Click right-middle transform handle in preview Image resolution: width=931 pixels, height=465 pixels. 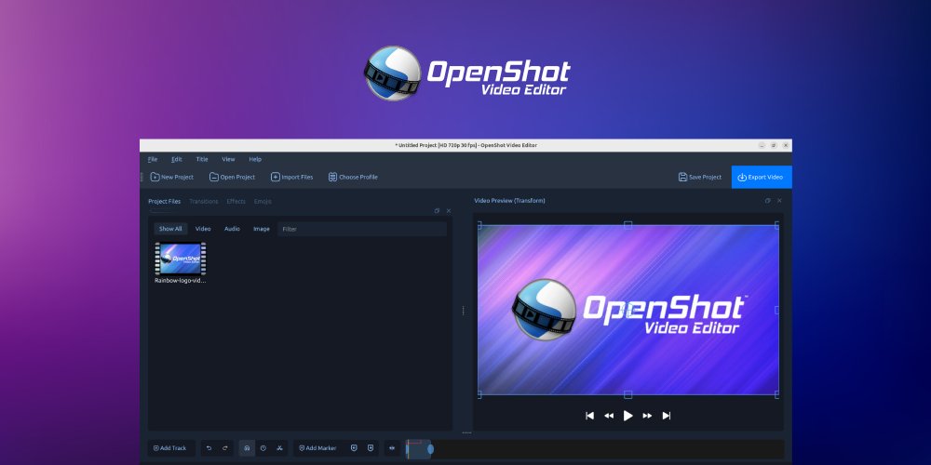[x=777, y=310]
